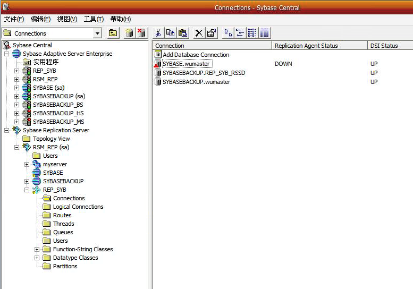Screen dimensions: 413x289
Task: Click the Sybase Central root icon
Action: pyautogui.click(x=7, y=45)
